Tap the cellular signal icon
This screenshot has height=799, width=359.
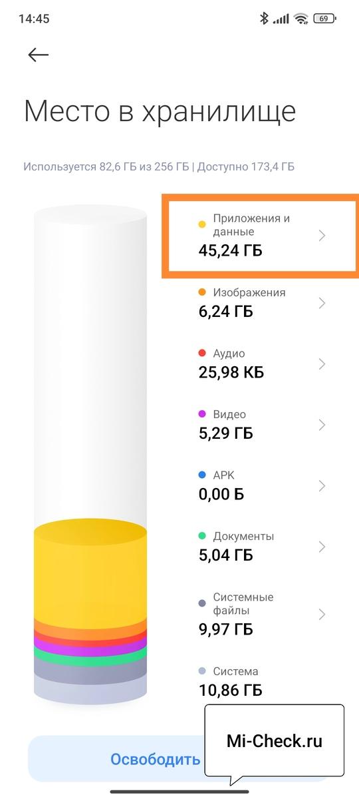tap(281, 19)
